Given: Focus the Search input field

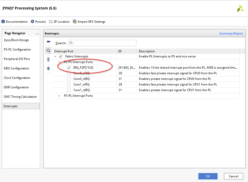Looking at the screenshot, I should pyautogui.click(x=102, y=43).
